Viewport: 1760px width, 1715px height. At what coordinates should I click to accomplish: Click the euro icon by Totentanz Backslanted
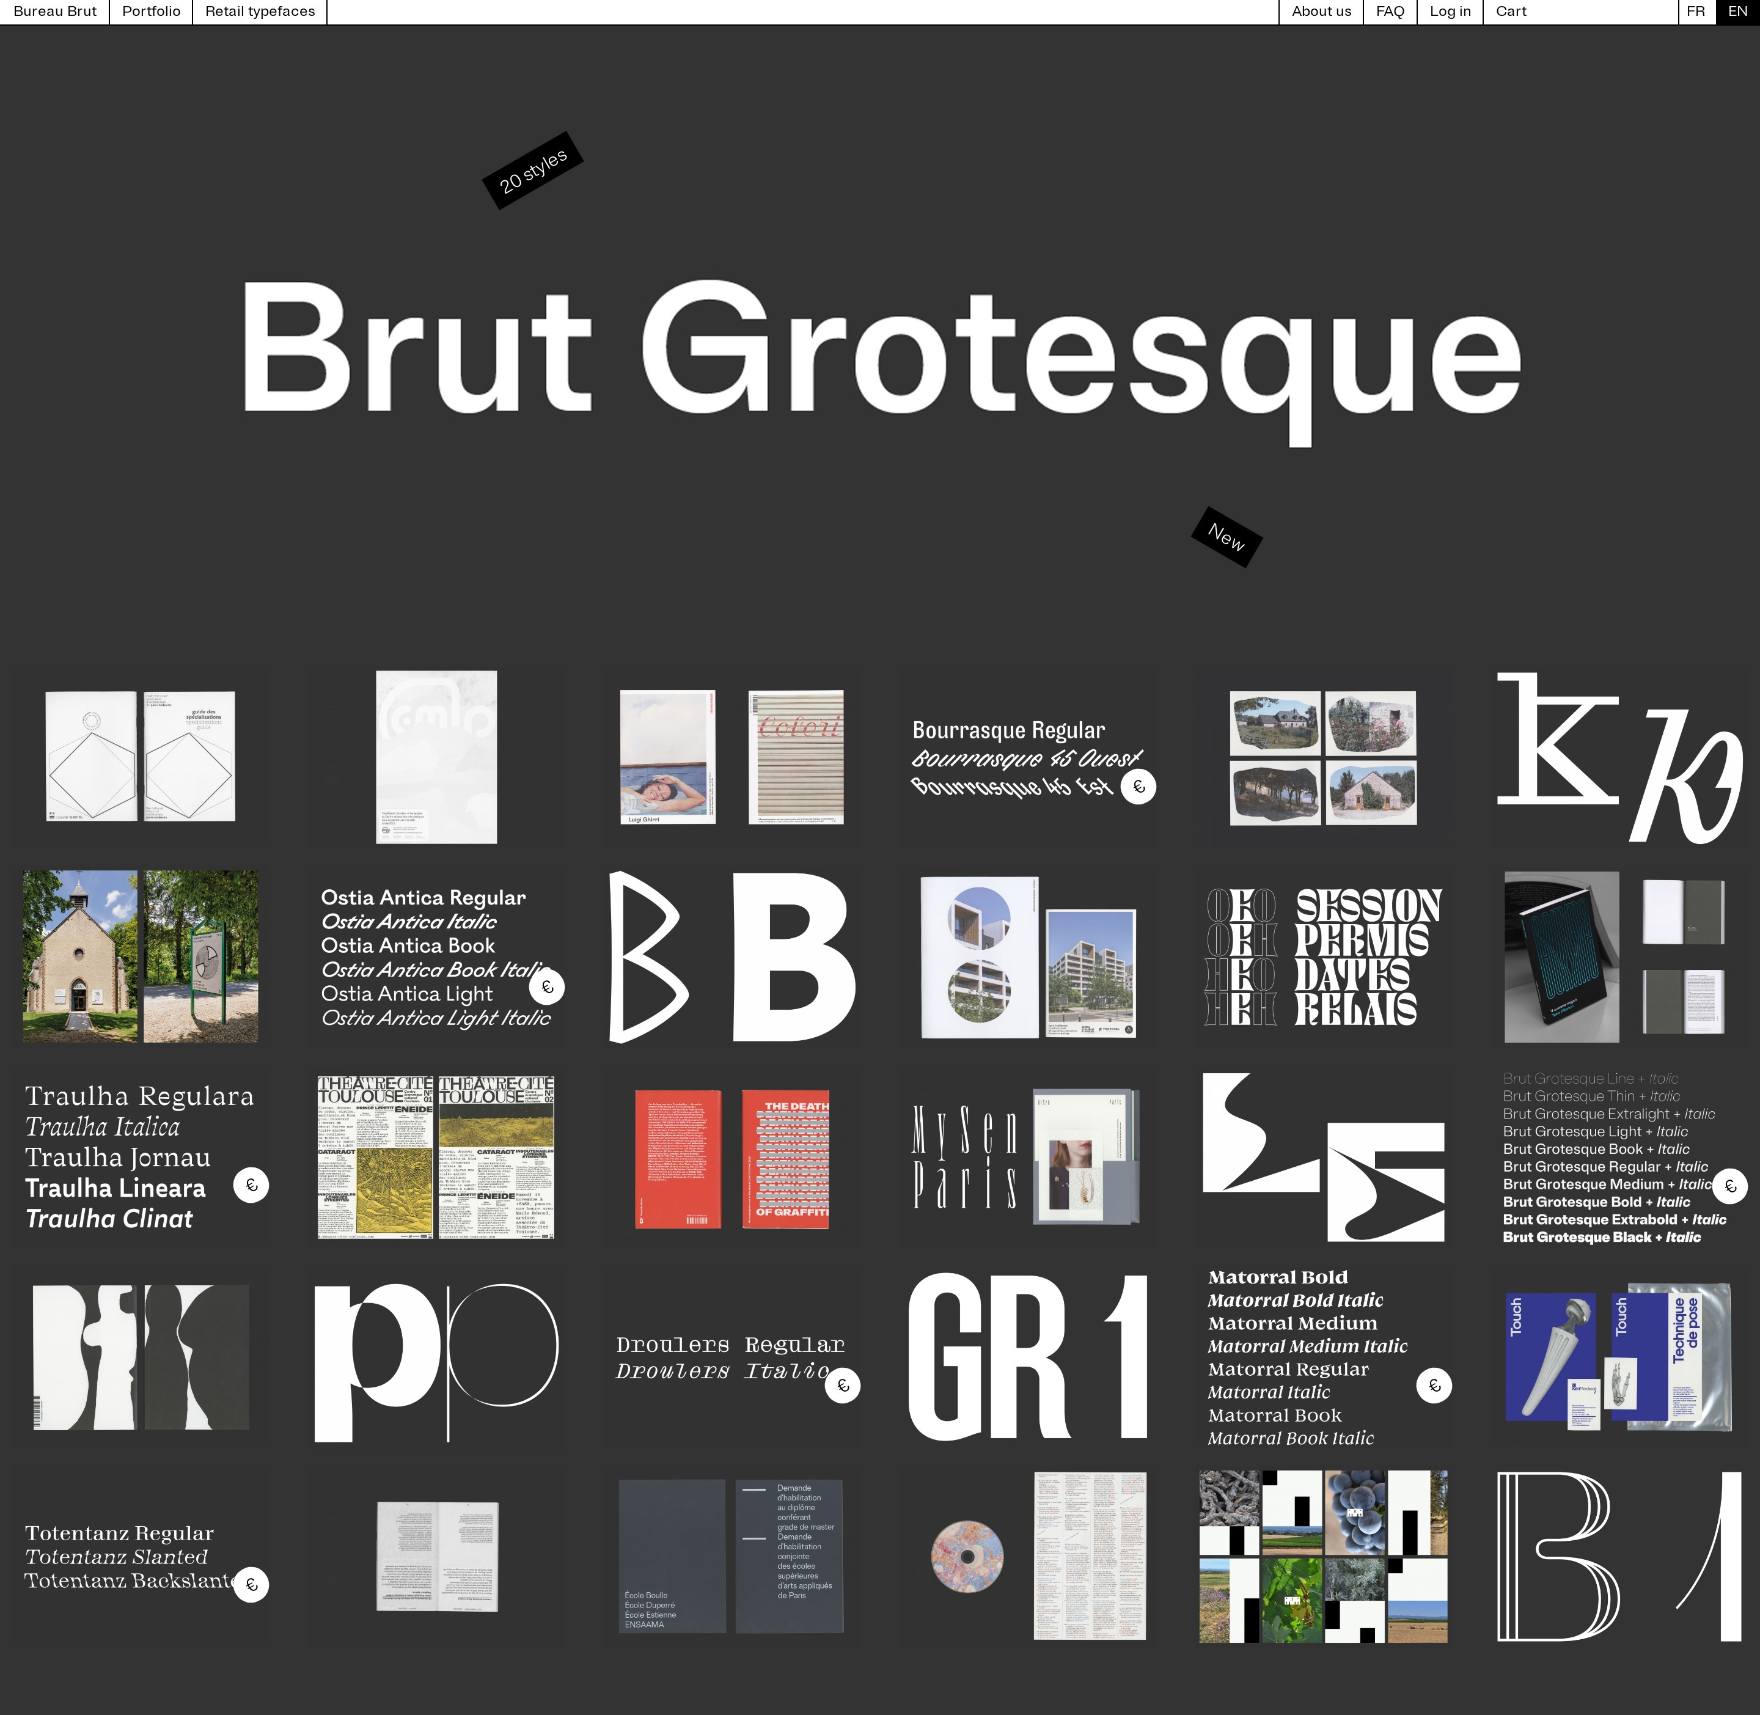251,1584
